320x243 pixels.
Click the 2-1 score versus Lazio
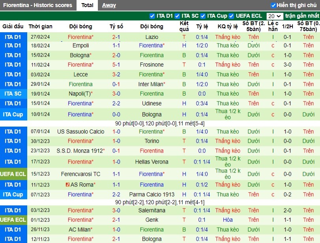point(116,37)
